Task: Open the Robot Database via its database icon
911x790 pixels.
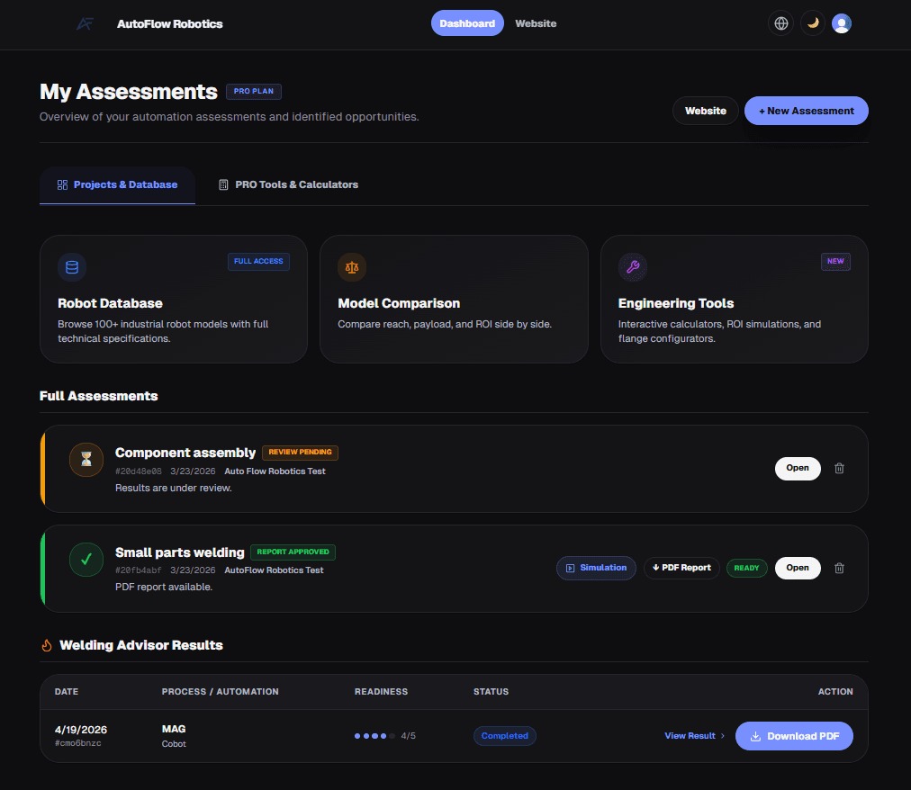Action: pos(71,266)
